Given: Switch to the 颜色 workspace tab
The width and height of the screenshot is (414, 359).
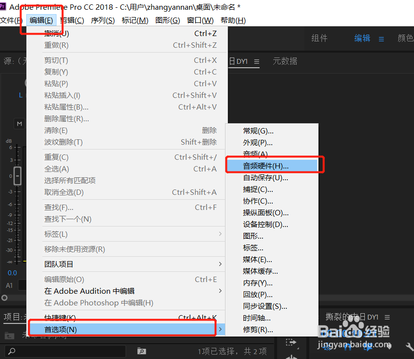Looking at the screenshot, I should pos(406,38).
